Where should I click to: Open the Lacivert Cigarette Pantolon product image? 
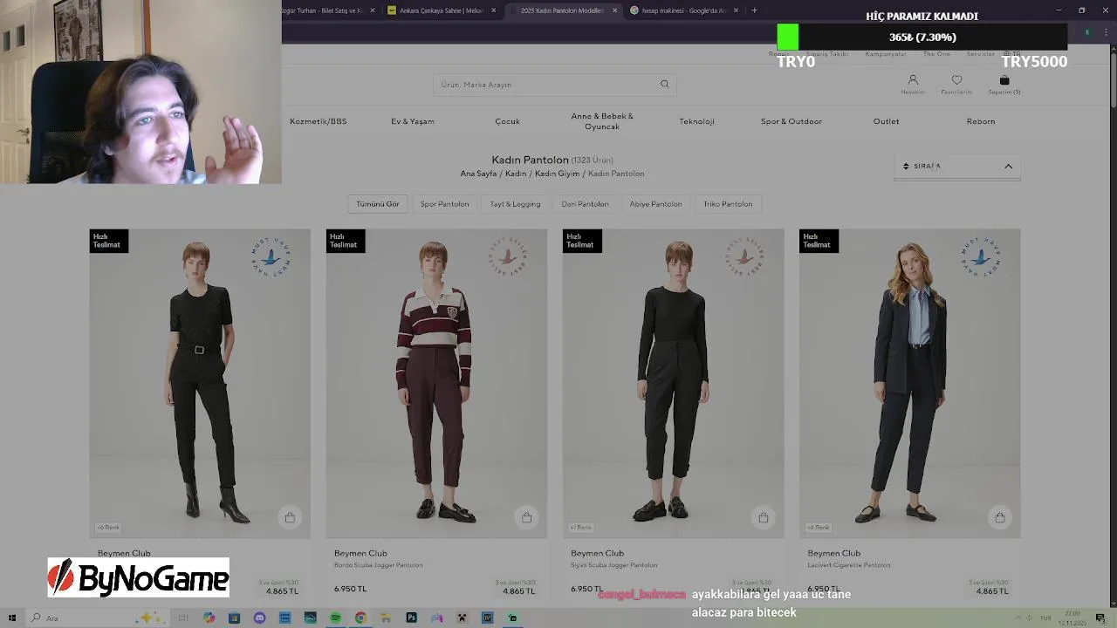tap(909, 383)
